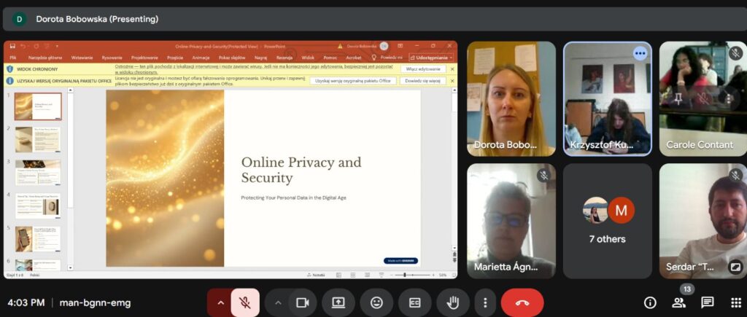Viewport: 747px width, 317px height.
Task: Select the Widok ribbon tab
Action: [x=308, y=57]
